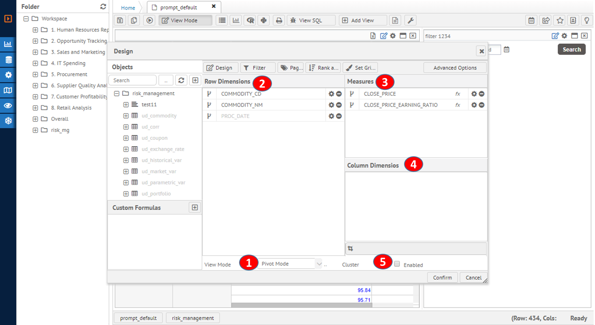Remove the COMMODITY_CD row dimension

click(x=339, y=94)
